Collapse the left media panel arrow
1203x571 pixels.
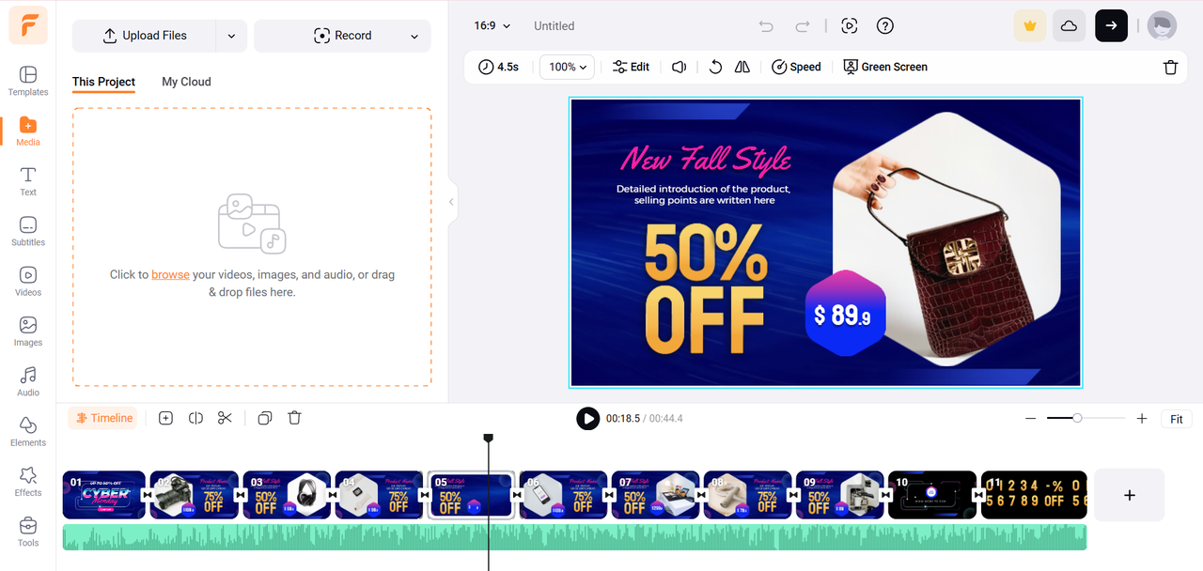click(x=451, y=202)
